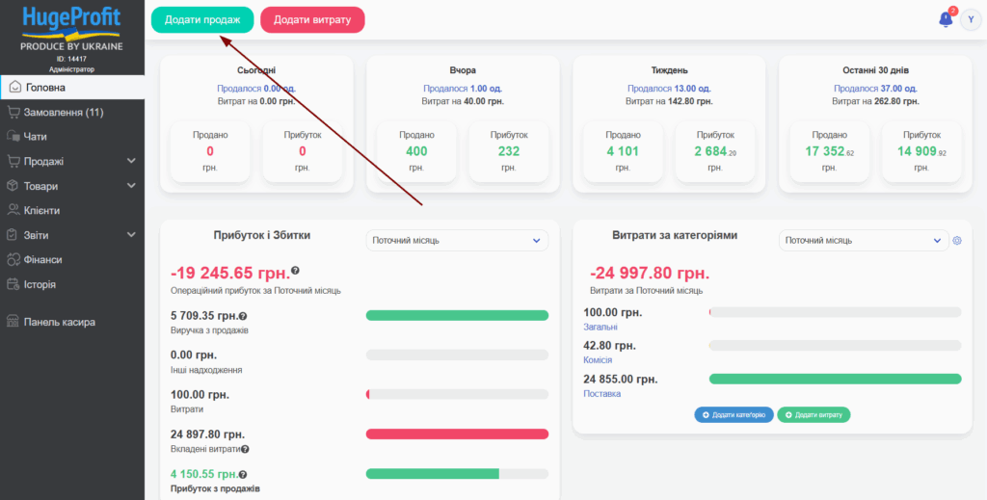This screenshot has width=987, height=500.
Task: Click the Продано 4 101 грн. card
Action: [x=624, y=151]
